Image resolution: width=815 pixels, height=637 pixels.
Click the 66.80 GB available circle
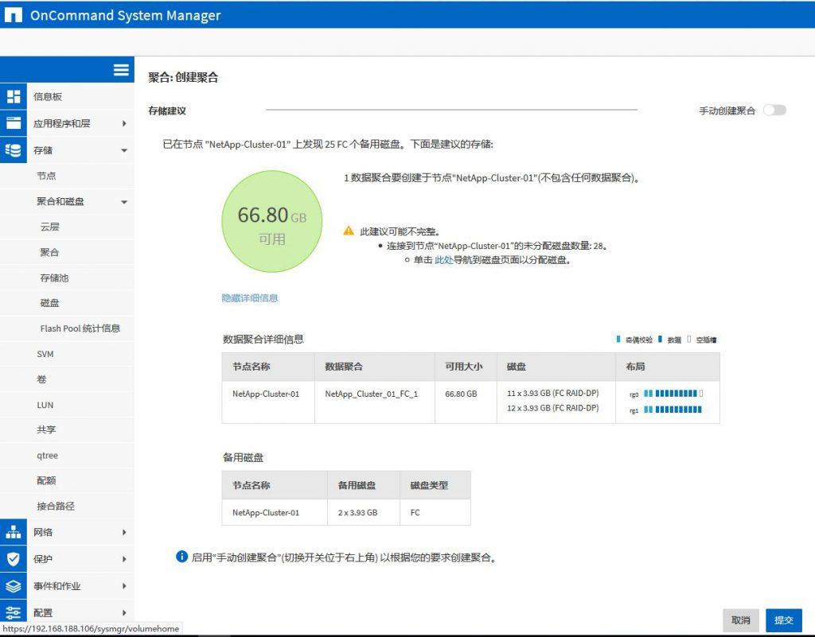272,222
